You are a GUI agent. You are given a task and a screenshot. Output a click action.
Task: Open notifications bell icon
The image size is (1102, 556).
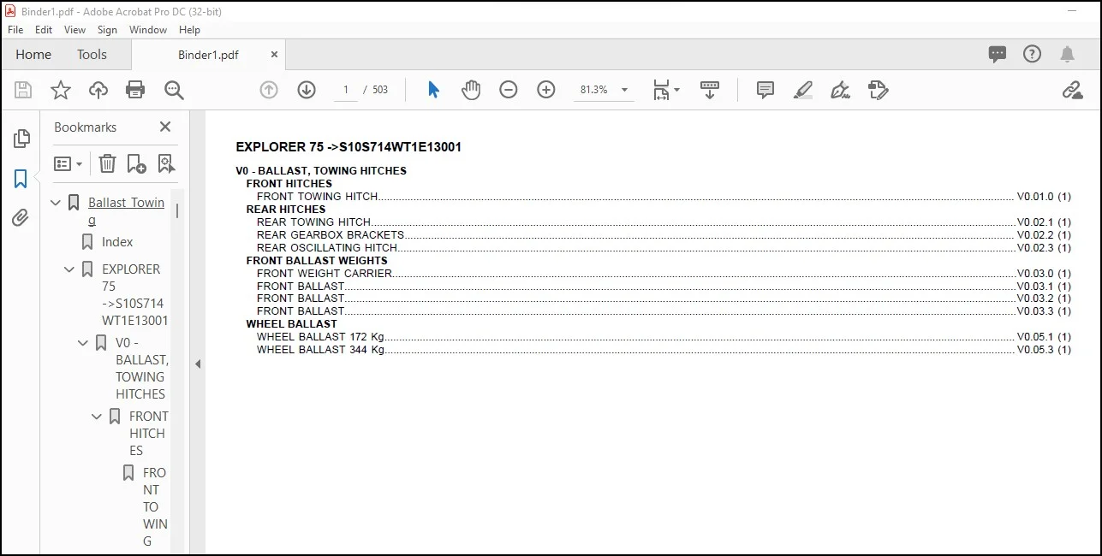(1067, 55)
